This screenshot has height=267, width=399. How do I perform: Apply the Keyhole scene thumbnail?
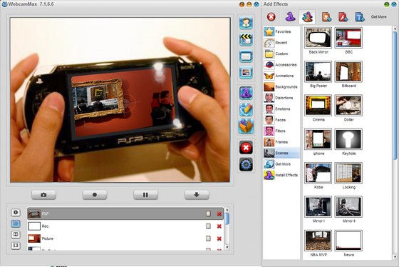pyautogui.click(x=348, y=139)
